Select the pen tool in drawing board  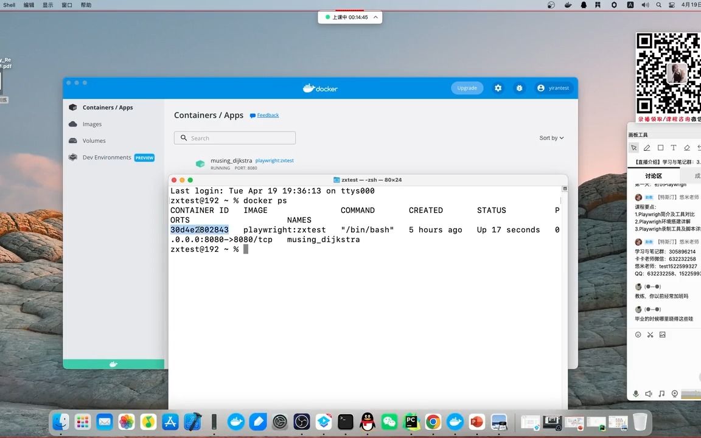pos(647,147)
